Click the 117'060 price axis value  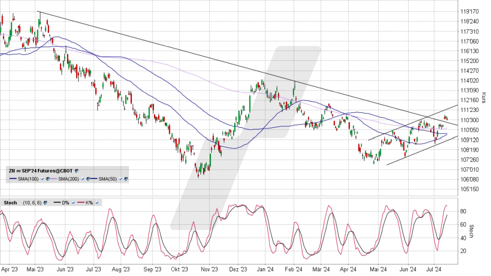coord(470,41)
